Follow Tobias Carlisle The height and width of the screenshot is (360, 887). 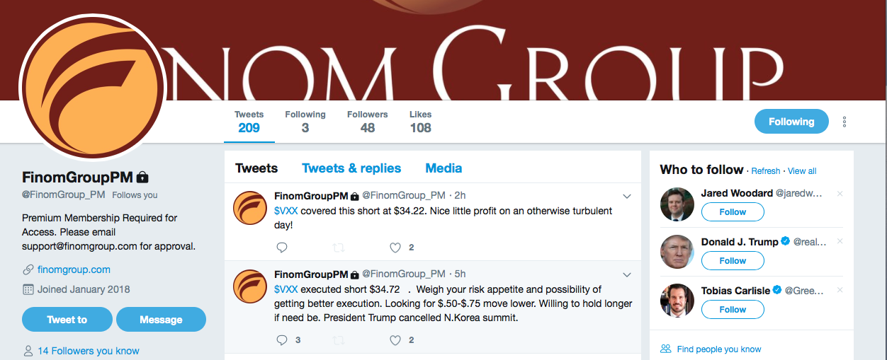point(733,310)
